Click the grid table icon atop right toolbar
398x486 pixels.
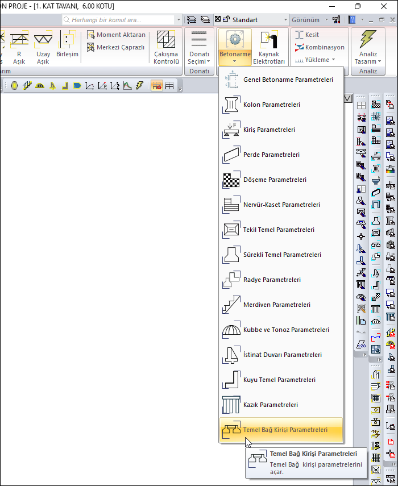tap(361, 106)
